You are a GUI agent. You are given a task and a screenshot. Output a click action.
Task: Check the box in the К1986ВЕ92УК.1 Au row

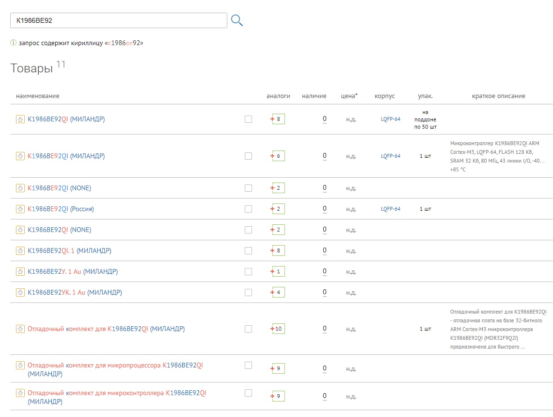pyautogui.click(x=249, y=292)
